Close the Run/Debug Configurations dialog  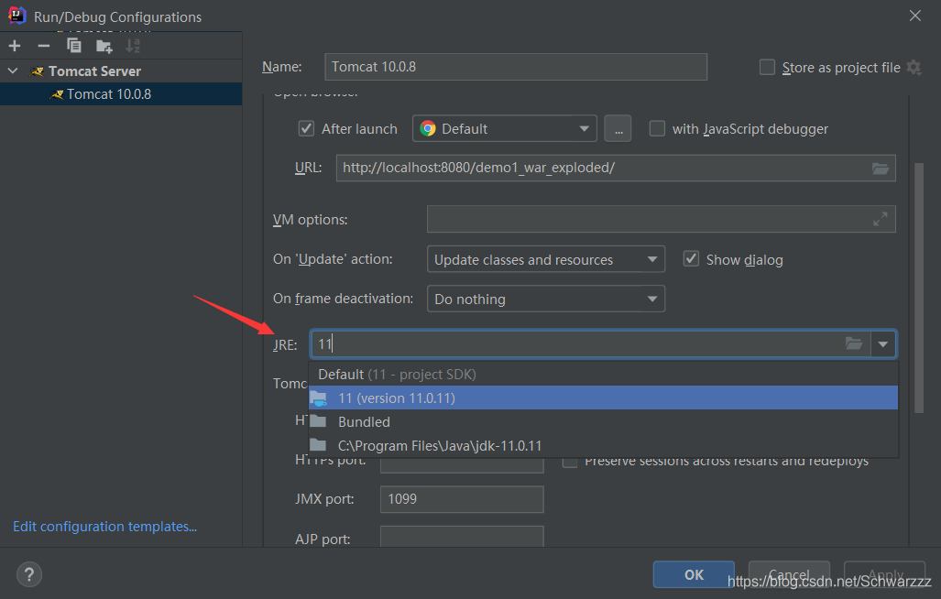tap(914, 16)
